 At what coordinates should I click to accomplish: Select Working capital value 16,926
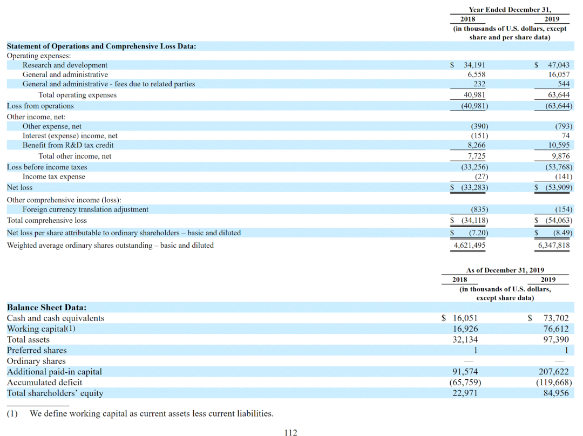pyautogui.click(x=465, y=329)
